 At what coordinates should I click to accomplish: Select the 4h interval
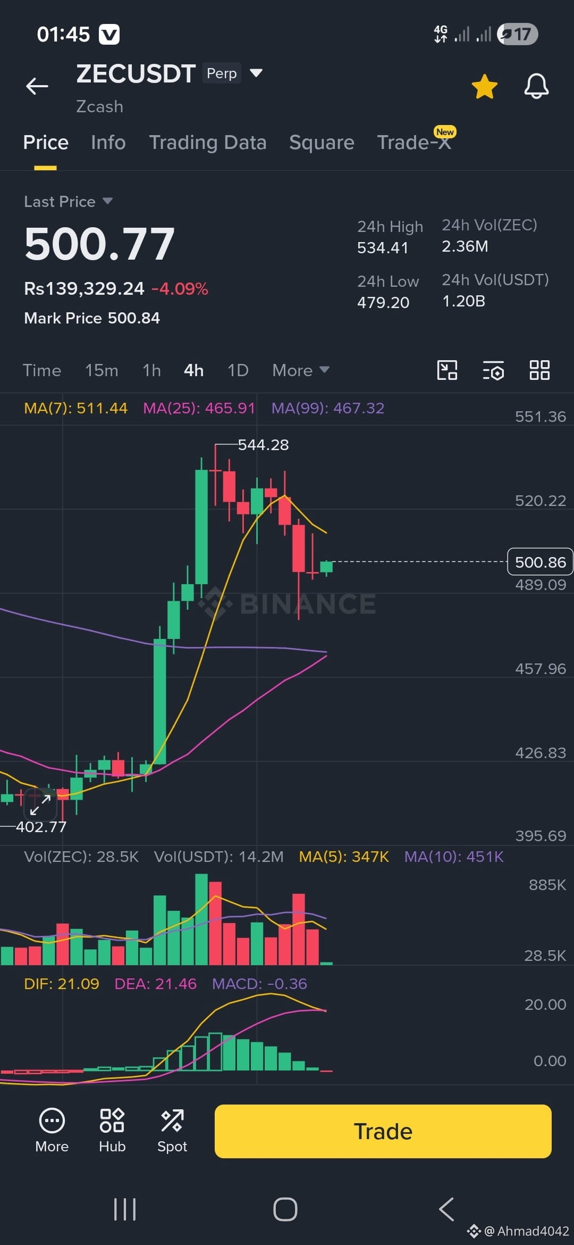(x=194, y=370)
